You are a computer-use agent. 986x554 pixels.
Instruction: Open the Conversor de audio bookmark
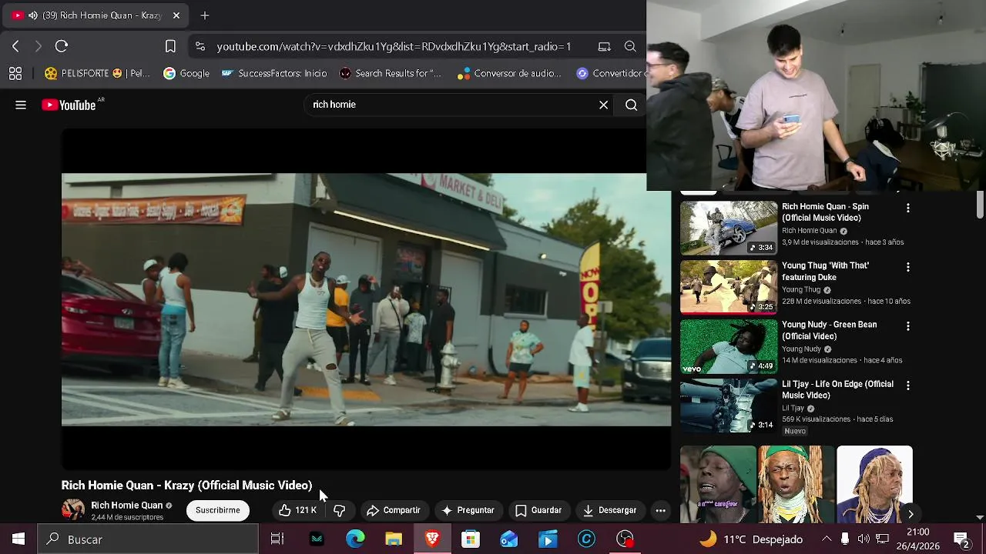tap(509, 73)
